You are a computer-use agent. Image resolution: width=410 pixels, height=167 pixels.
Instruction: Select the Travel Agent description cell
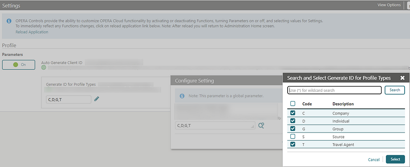(343, 144)
